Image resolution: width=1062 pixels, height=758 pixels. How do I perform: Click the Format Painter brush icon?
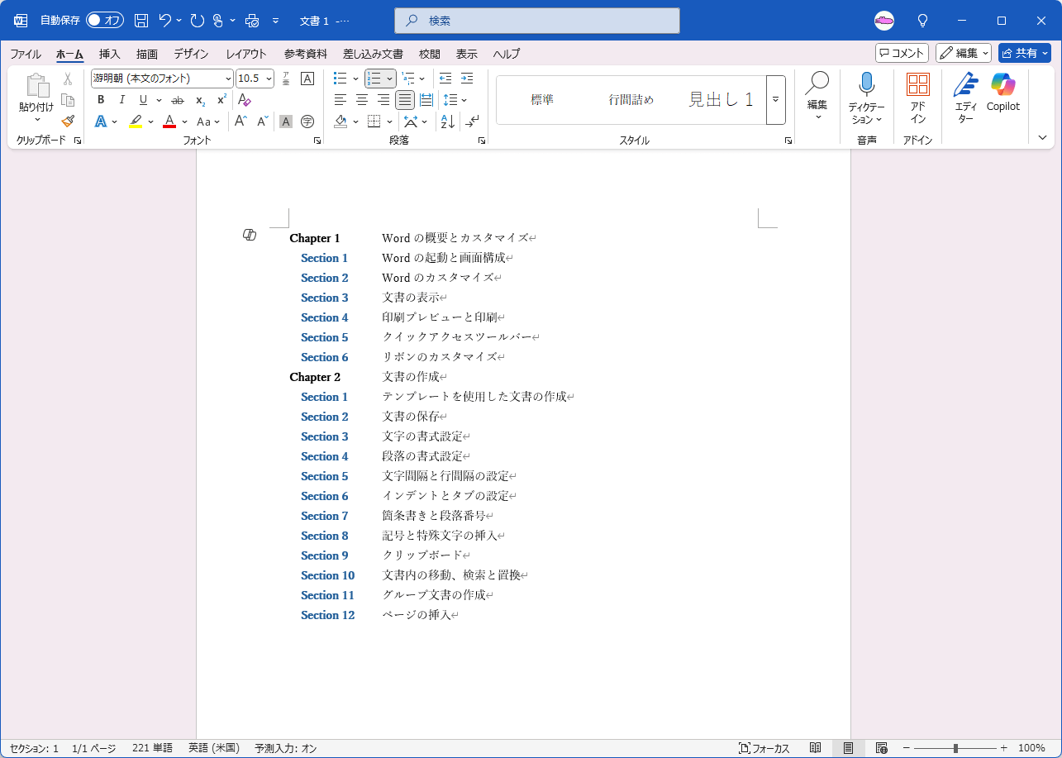tap(68, 122)
